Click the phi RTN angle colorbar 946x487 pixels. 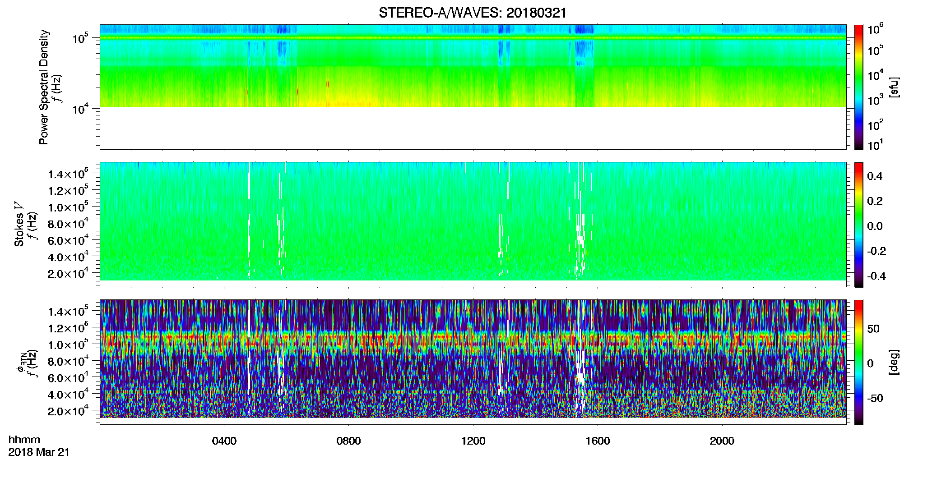(858, 362)
